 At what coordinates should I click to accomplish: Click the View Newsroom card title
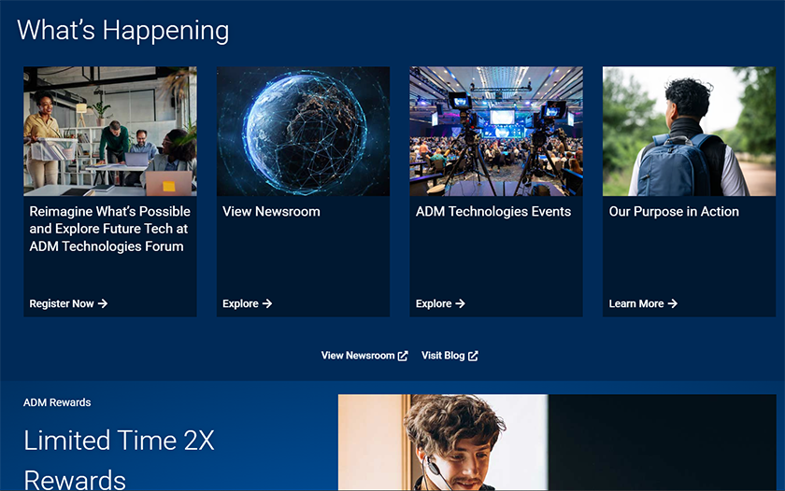click(271, 212)
